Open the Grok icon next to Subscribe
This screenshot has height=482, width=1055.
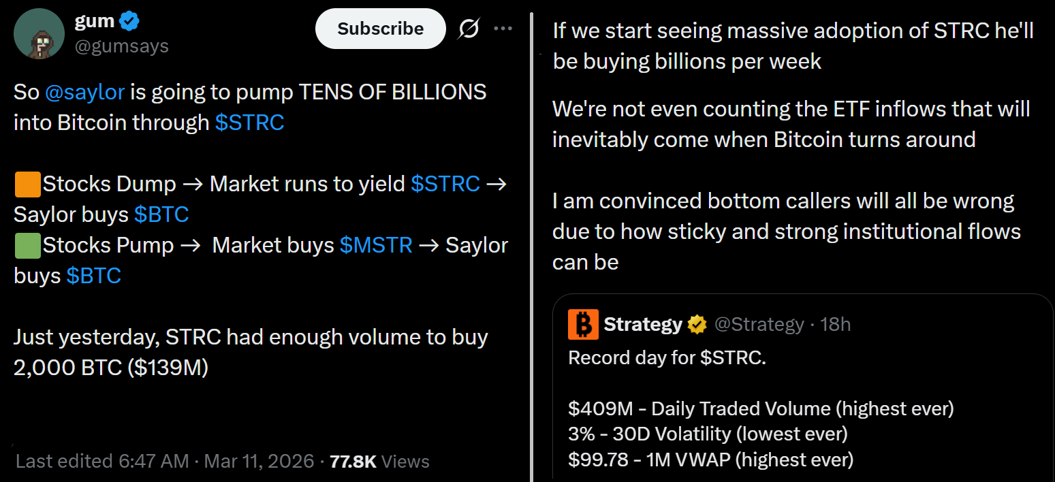[x=468, y=28]
